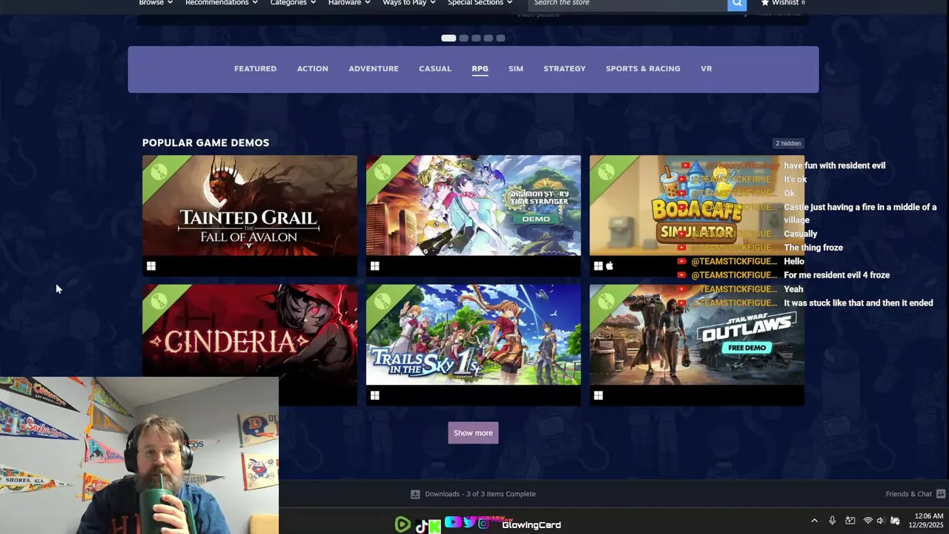
Task: Click the speaker volume tray icon
Action: point(880,521)
